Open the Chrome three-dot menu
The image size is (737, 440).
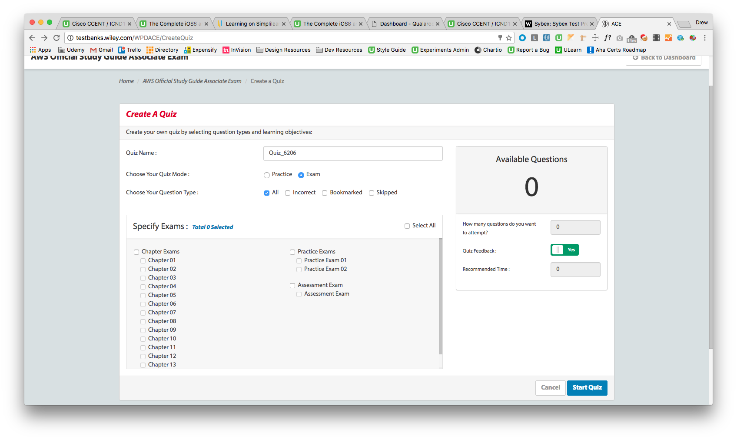pyautogui.click(x=705, y=38)
